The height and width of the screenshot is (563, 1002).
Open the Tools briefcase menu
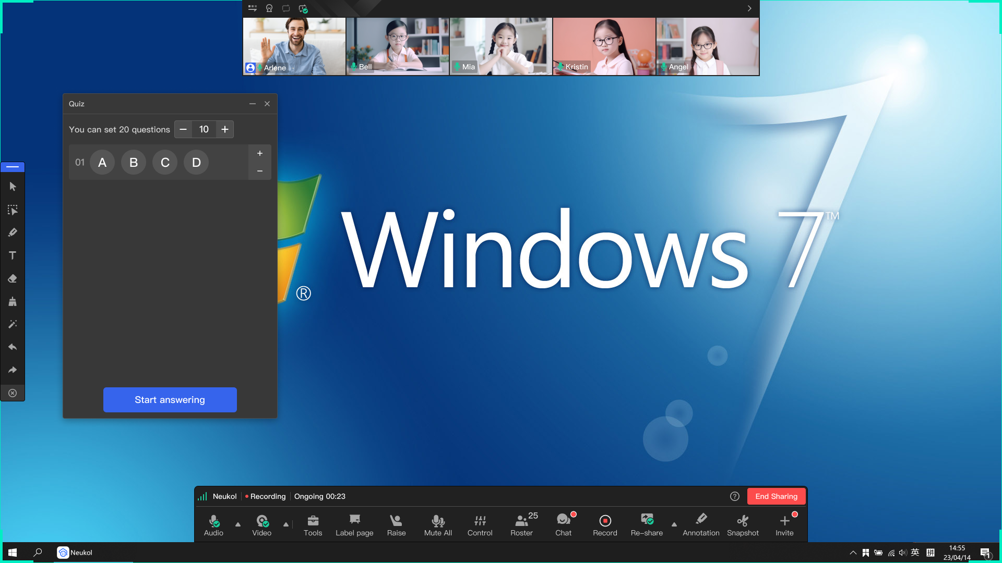click(313, 524)
